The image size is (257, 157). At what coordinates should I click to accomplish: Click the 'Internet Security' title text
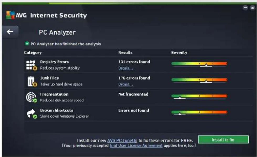click(x=59, y=15)
